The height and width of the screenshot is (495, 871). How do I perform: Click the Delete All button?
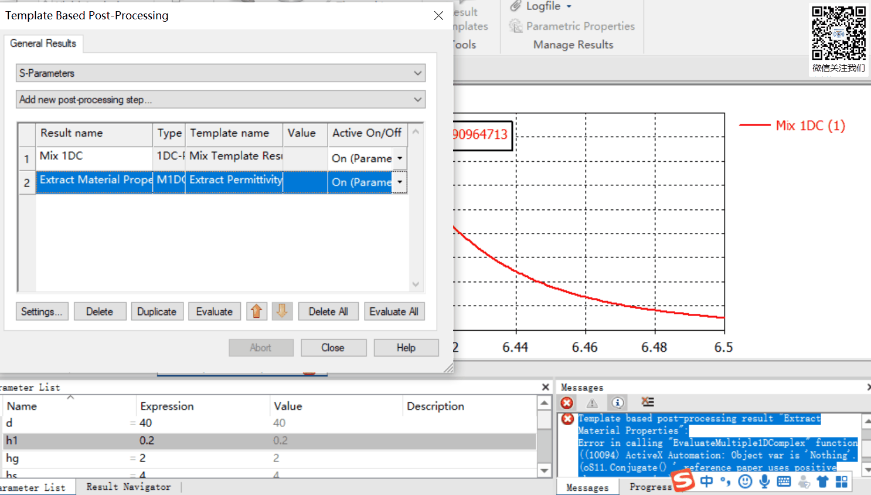tap(328, 311)
